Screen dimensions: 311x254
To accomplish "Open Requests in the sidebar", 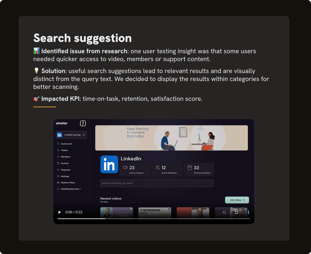I will coord(66,170).
